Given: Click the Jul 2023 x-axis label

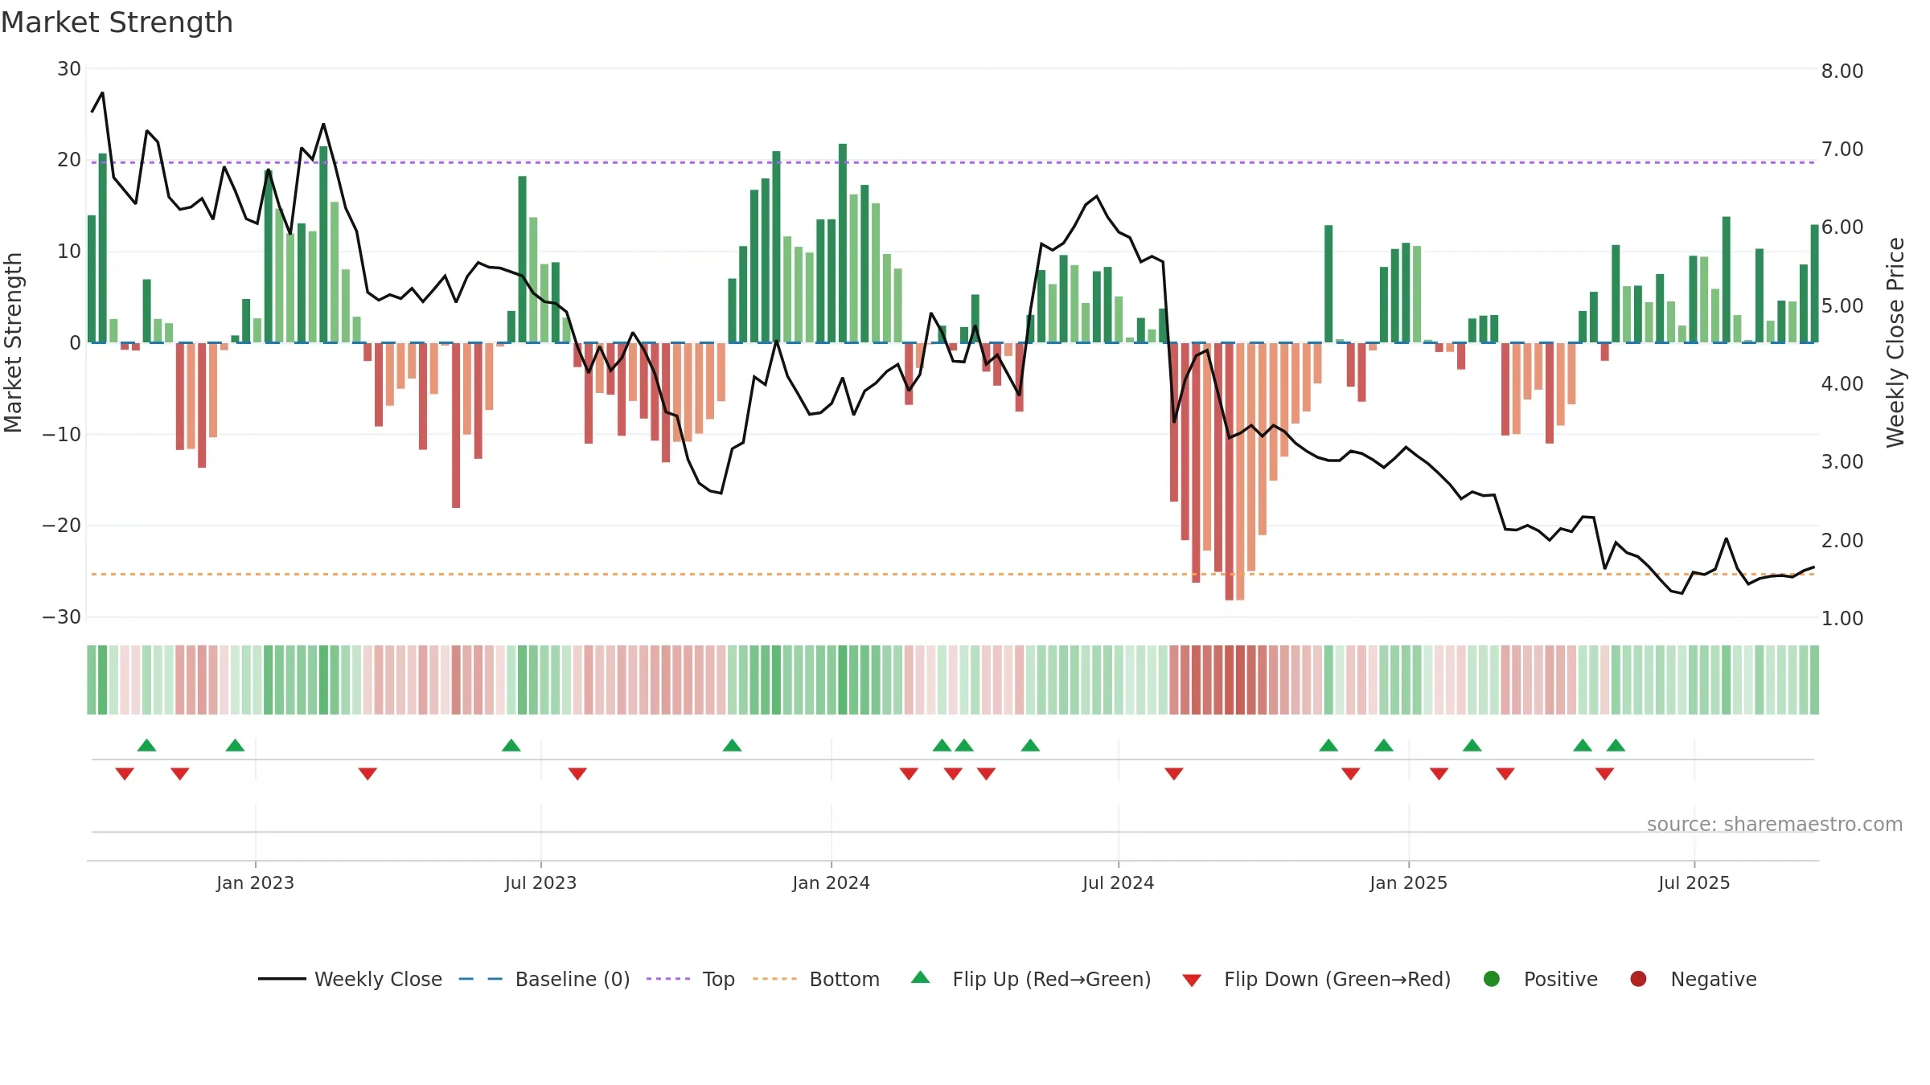Looking at the screenshot, I should [540, 883].
